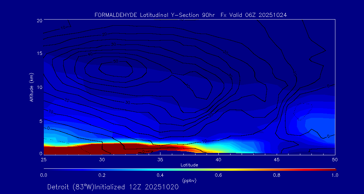Click the cyan section of the colorbar near 0.4
The width and height of the screenshot is (364, 194).
click(160, 169)
